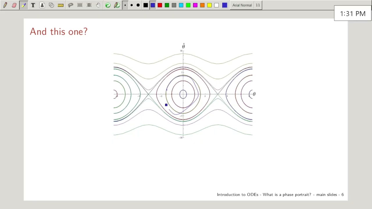372x209 pixels.
Task: Click the green Default tool button
Action: 108,5
